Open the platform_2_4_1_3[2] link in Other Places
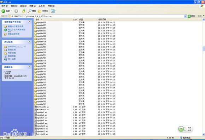The height and width of the screenshot is (140, 205). [17, 47]
